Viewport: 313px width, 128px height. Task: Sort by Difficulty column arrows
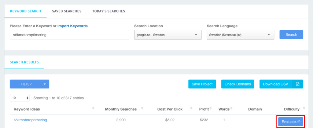click(x=304, y=108)
